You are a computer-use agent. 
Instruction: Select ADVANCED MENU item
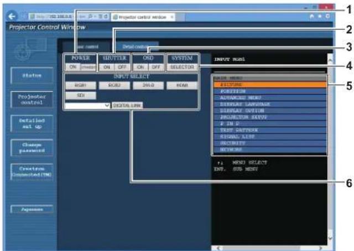pos(270,98)
